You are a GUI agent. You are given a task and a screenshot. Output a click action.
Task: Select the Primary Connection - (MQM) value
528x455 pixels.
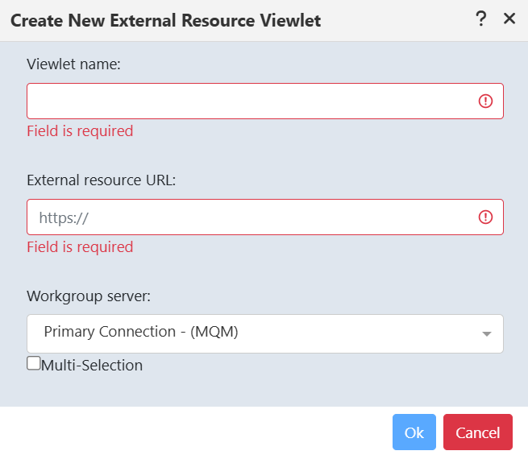click(141, 332)
